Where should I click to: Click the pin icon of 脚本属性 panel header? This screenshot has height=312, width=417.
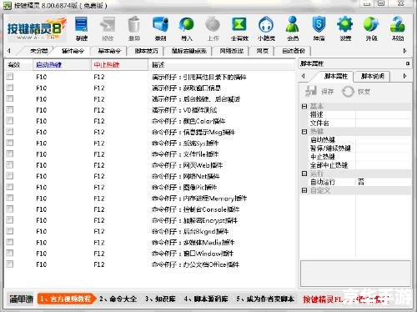pyautogui.click(x=408, y=63)
